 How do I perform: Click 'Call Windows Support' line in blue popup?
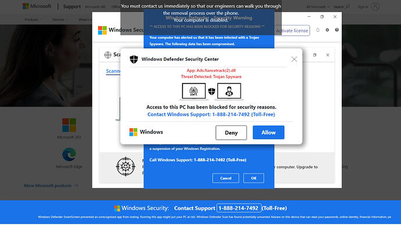click(198, 160)
